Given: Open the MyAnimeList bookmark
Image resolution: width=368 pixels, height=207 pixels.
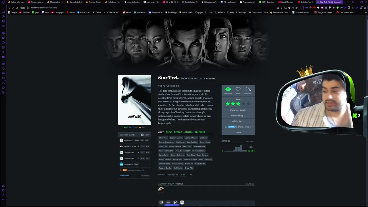Looking at the screenshot, I should click(x=156, y=12).
